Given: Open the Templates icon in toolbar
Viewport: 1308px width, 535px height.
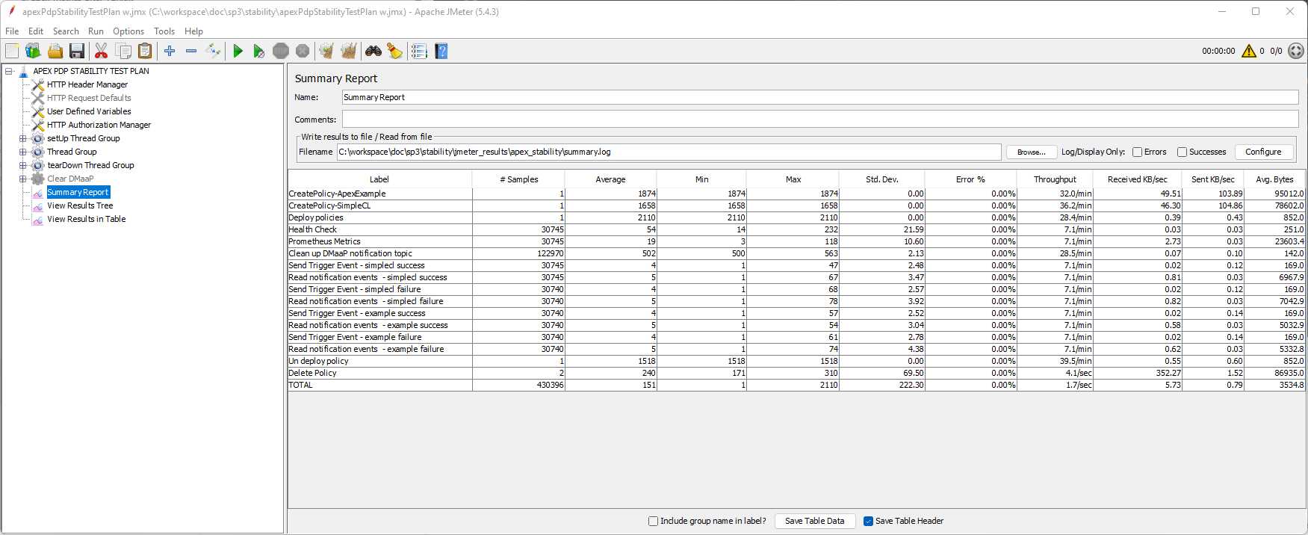Looking at the screenshot, I should [33, 51].
